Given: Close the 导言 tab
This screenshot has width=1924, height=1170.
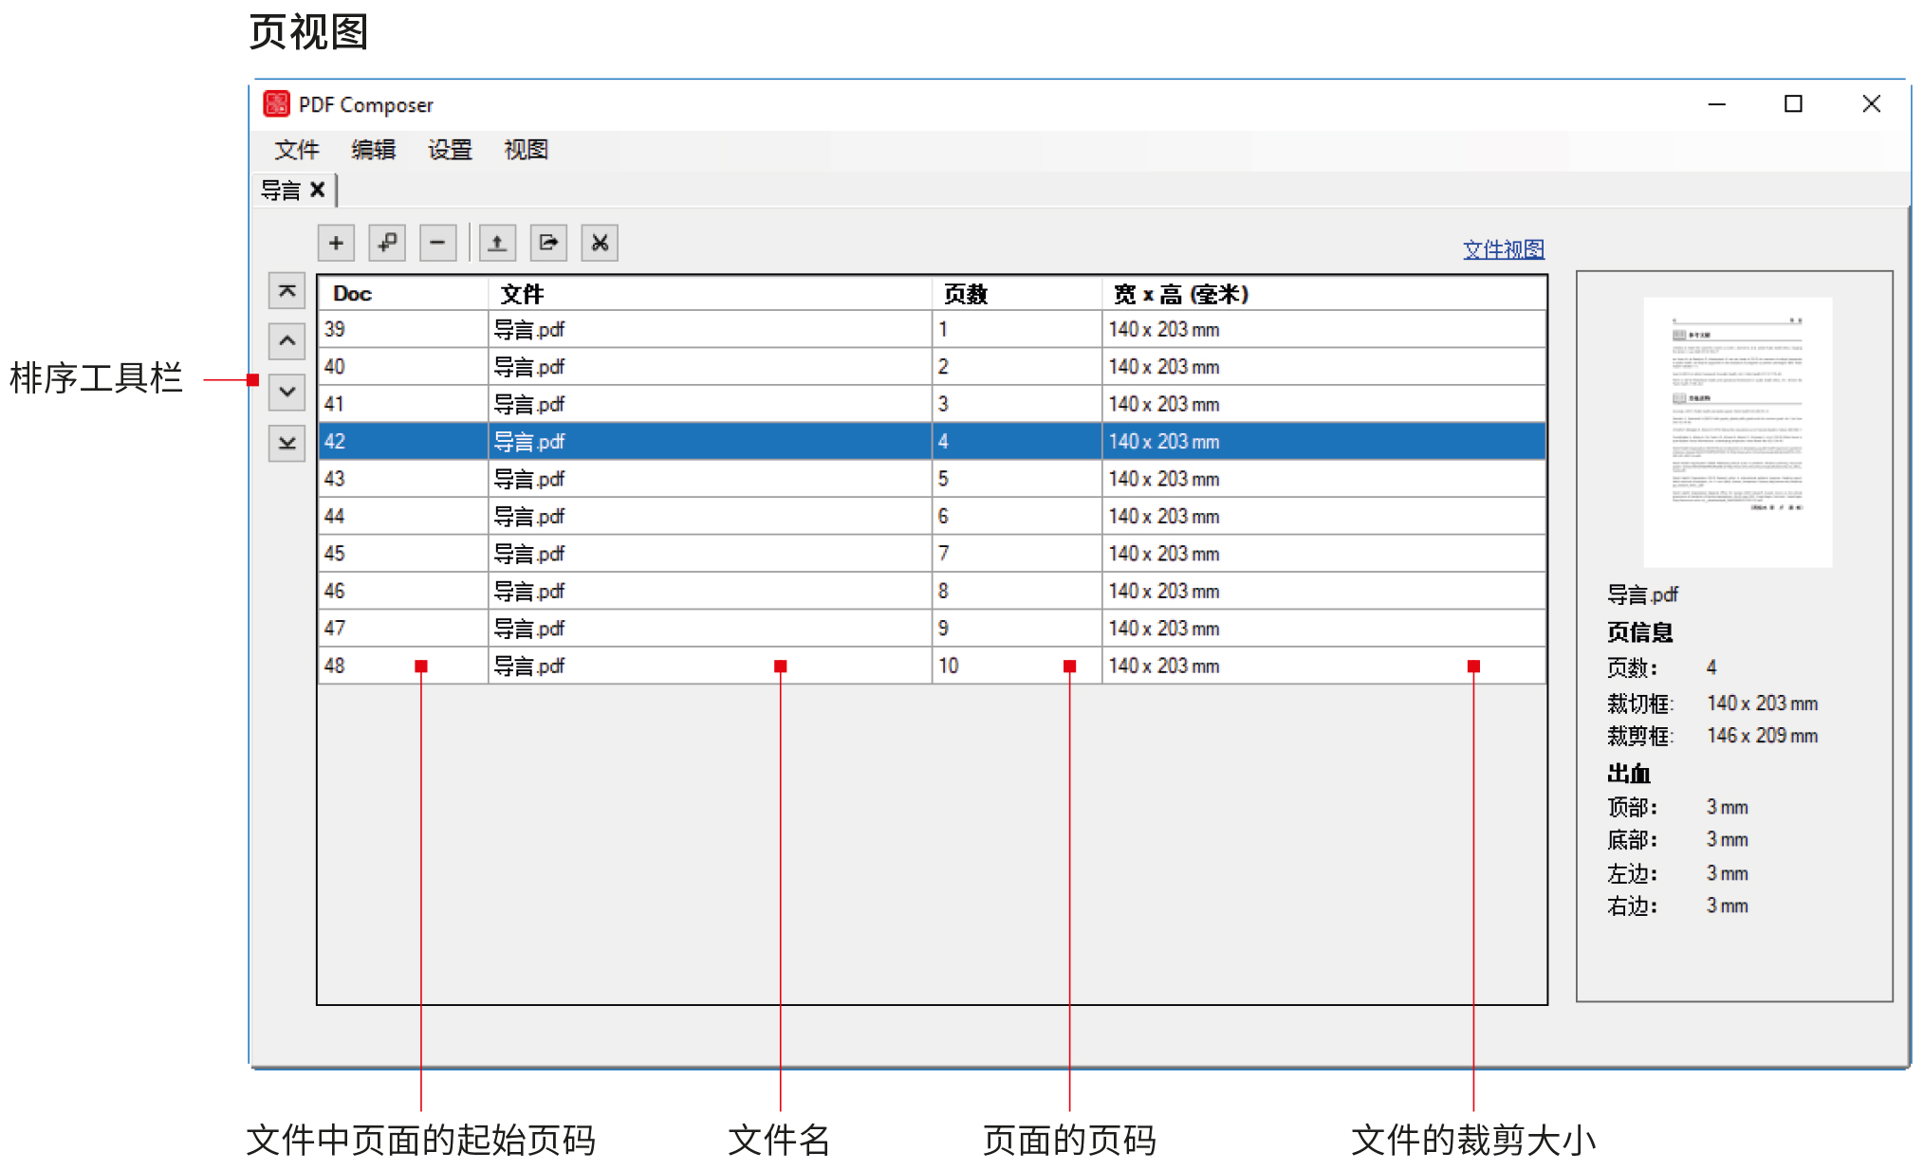Looking at the screenshot, I should 318,190.
